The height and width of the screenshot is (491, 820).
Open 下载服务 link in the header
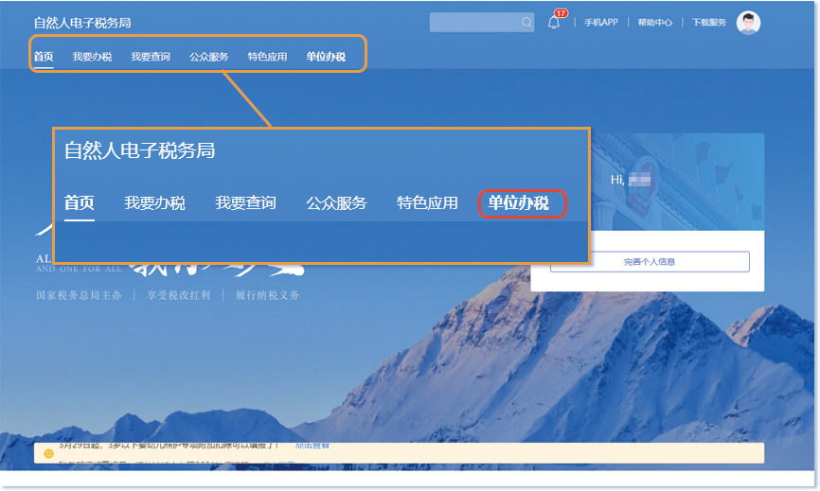point(709,23)
